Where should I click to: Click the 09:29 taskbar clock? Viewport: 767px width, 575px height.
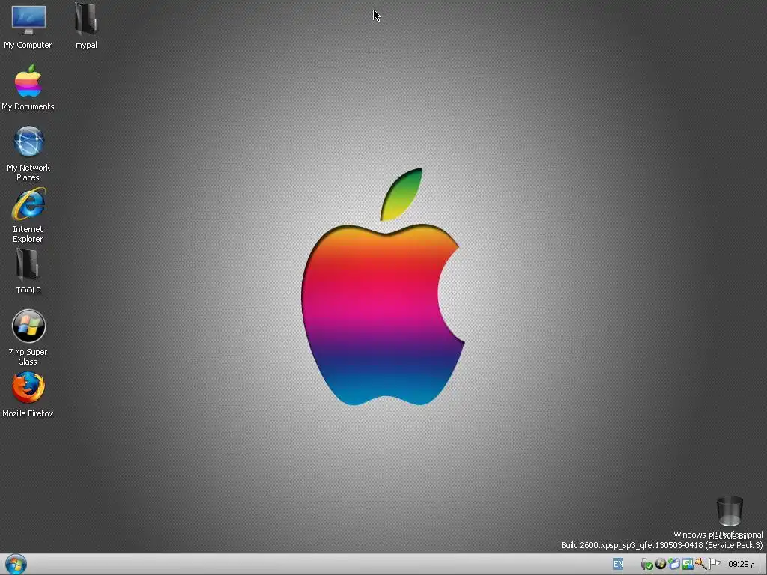[x=741, y=565]
